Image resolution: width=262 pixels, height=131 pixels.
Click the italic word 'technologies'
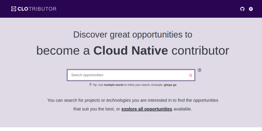coord(119,100)
